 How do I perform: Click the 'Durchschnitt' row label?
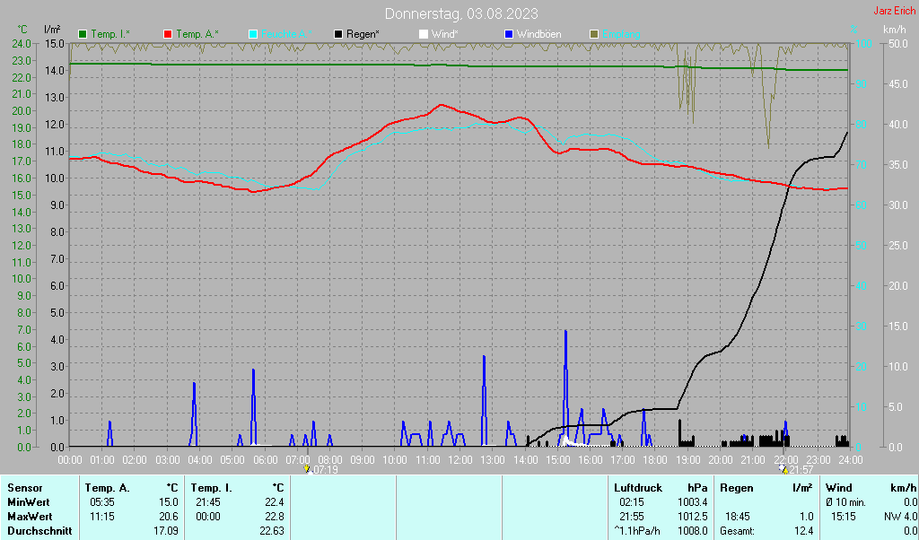(x=39, y=531)
